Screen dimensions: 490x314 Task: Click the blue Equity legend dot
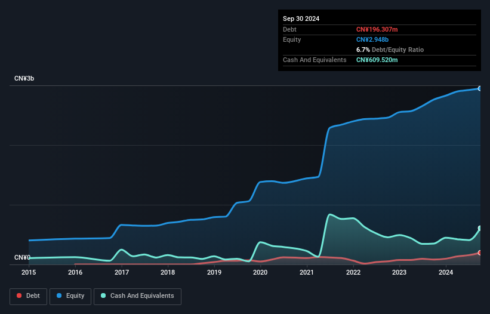click(59, 295)
